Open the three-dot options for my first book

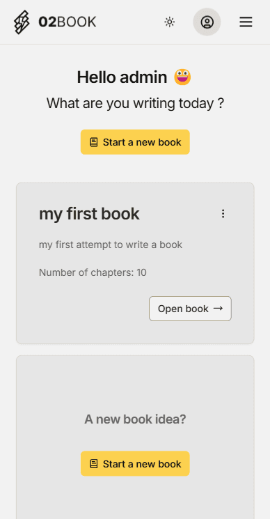tap(223, 214)
